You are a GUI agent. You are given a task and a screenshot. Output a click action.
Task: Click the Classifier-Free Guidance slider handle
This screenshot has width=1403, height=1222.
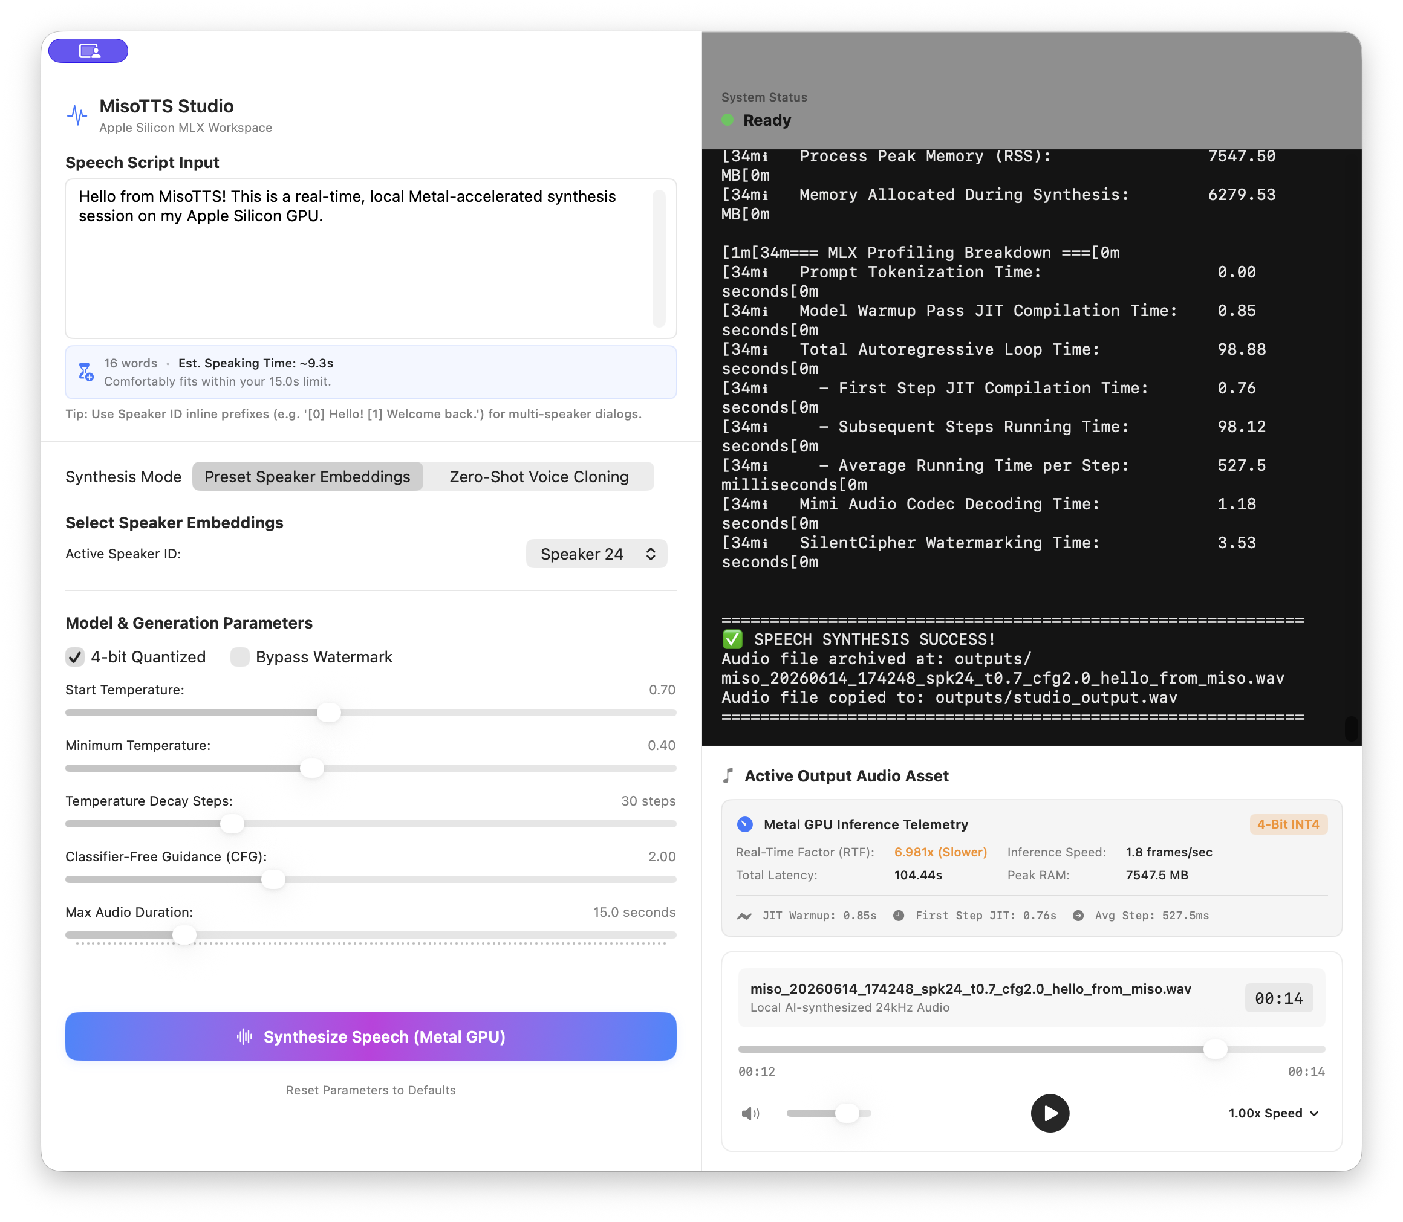[273, 880]
